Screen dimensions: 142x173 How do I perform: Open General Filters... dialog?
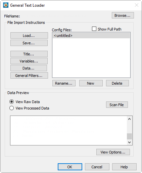29,75
